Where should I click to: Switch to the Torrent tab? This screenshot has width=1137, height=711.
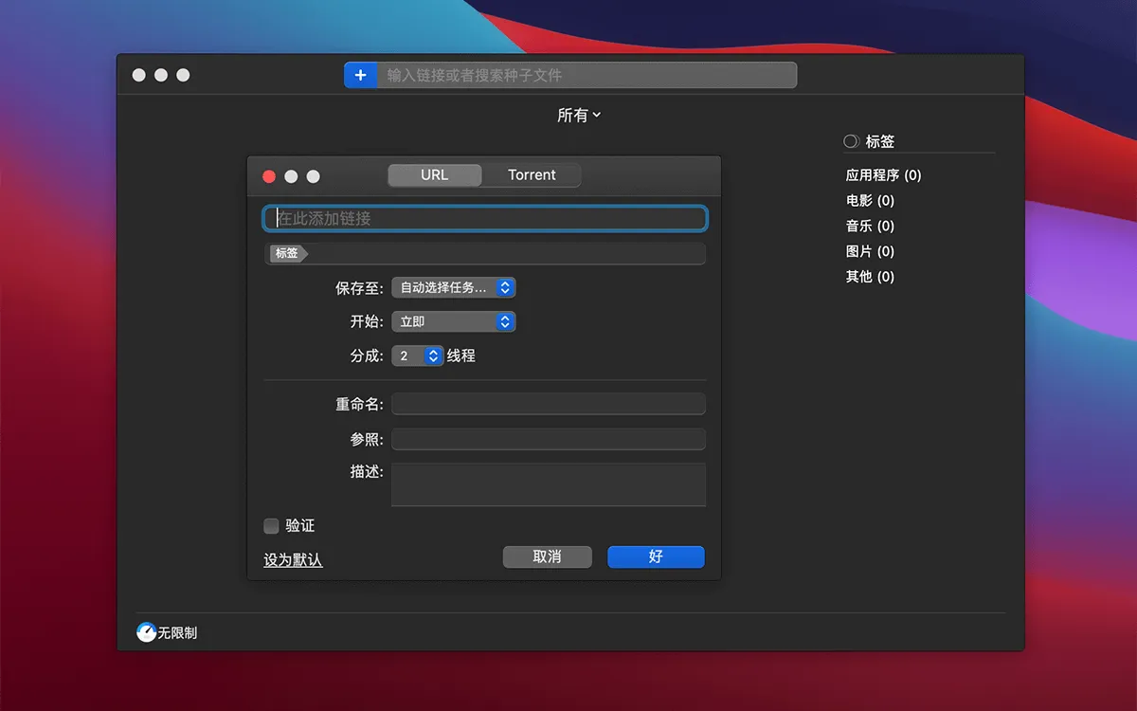tap(532, 175)
